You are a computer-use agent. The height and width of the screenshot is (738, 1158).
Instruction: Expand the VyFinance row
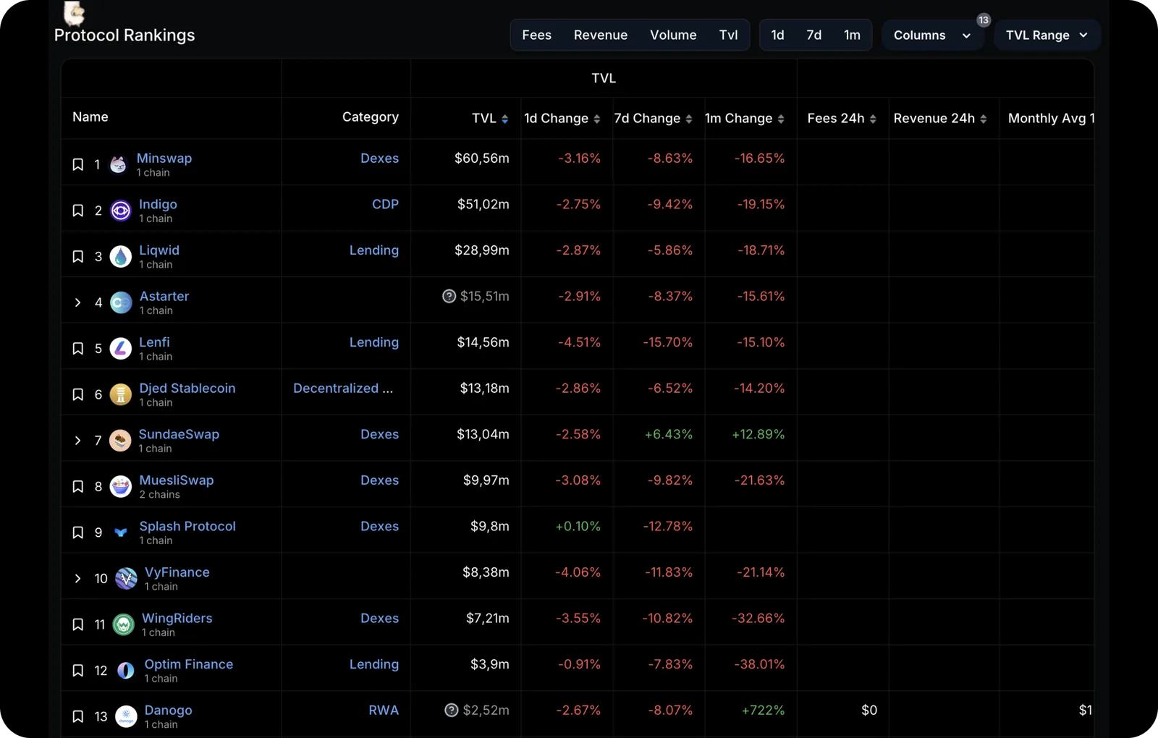pos(77,579)
